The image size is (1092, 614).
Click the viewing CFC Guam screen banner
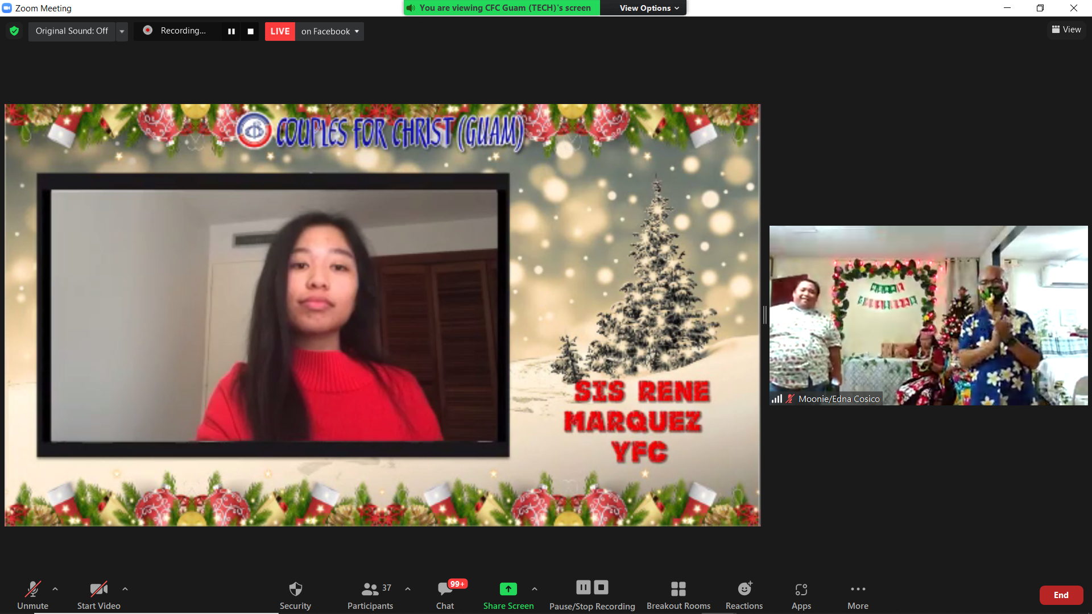point(502,8)
